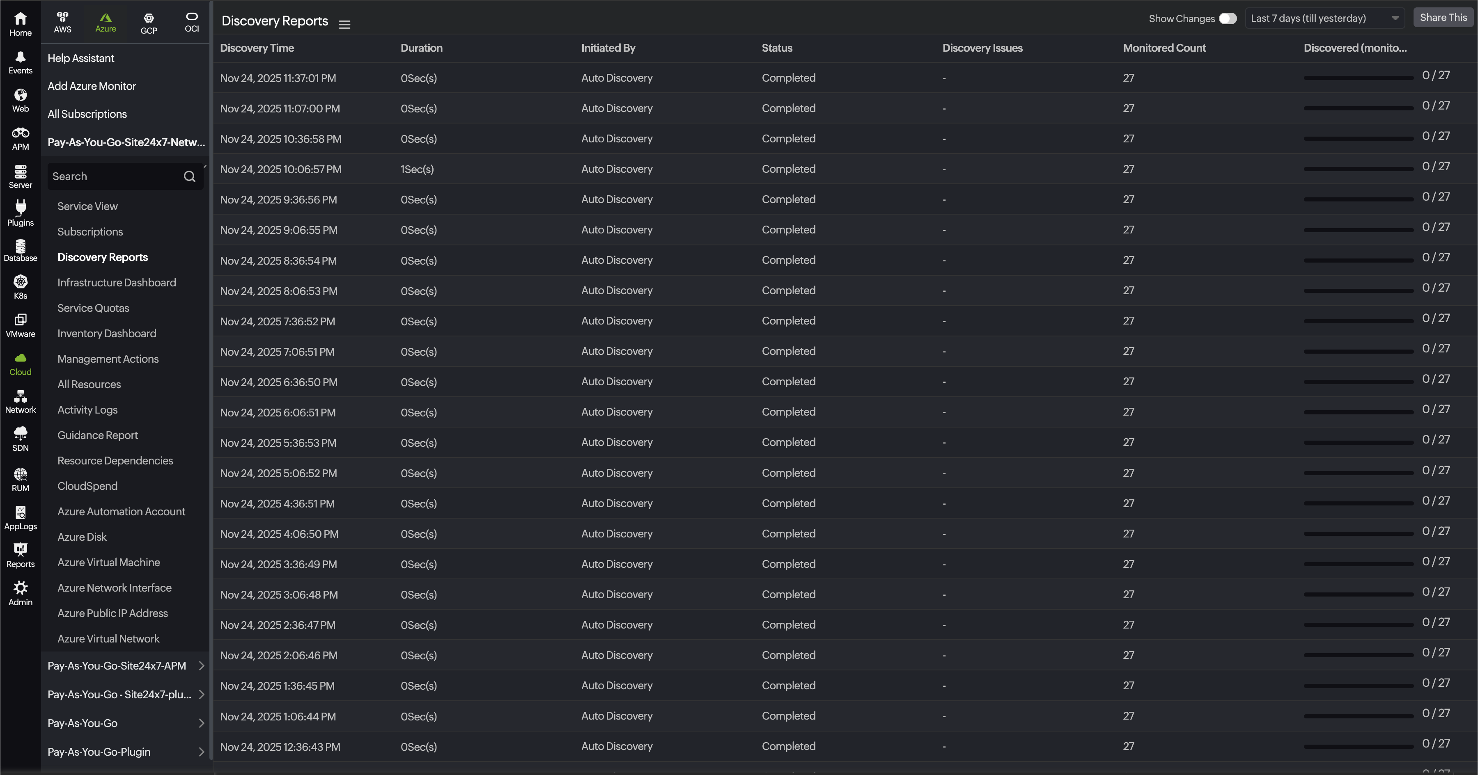Open the Infrastructure Dashboard menu item
Image resolution: width=1478 pixels, height=775 pixels.
[x=117, y=282]
